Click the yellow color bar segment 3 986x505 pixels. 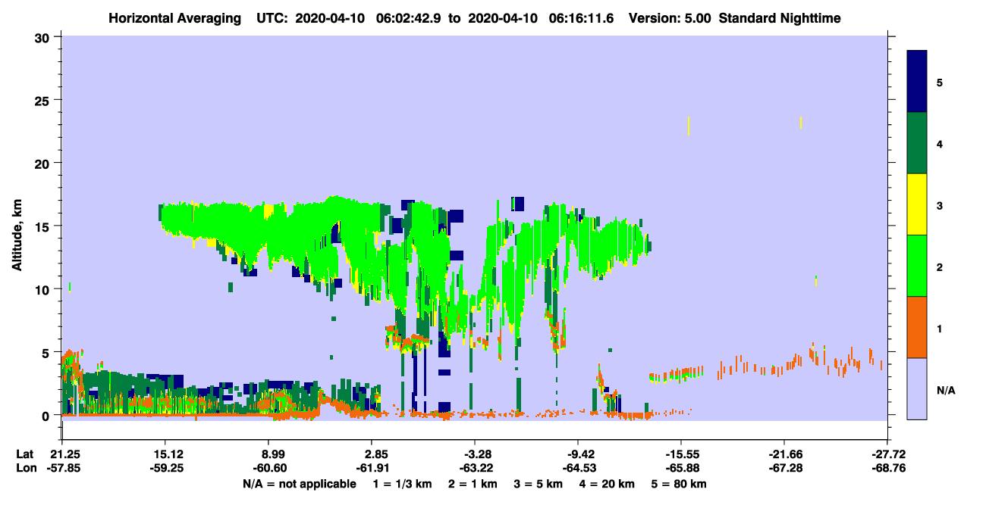click(917, 204)
